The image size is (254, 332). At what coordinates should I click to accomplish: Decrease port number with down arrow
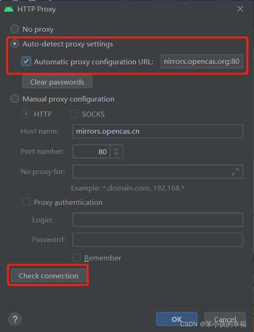[x=116, y=154]
